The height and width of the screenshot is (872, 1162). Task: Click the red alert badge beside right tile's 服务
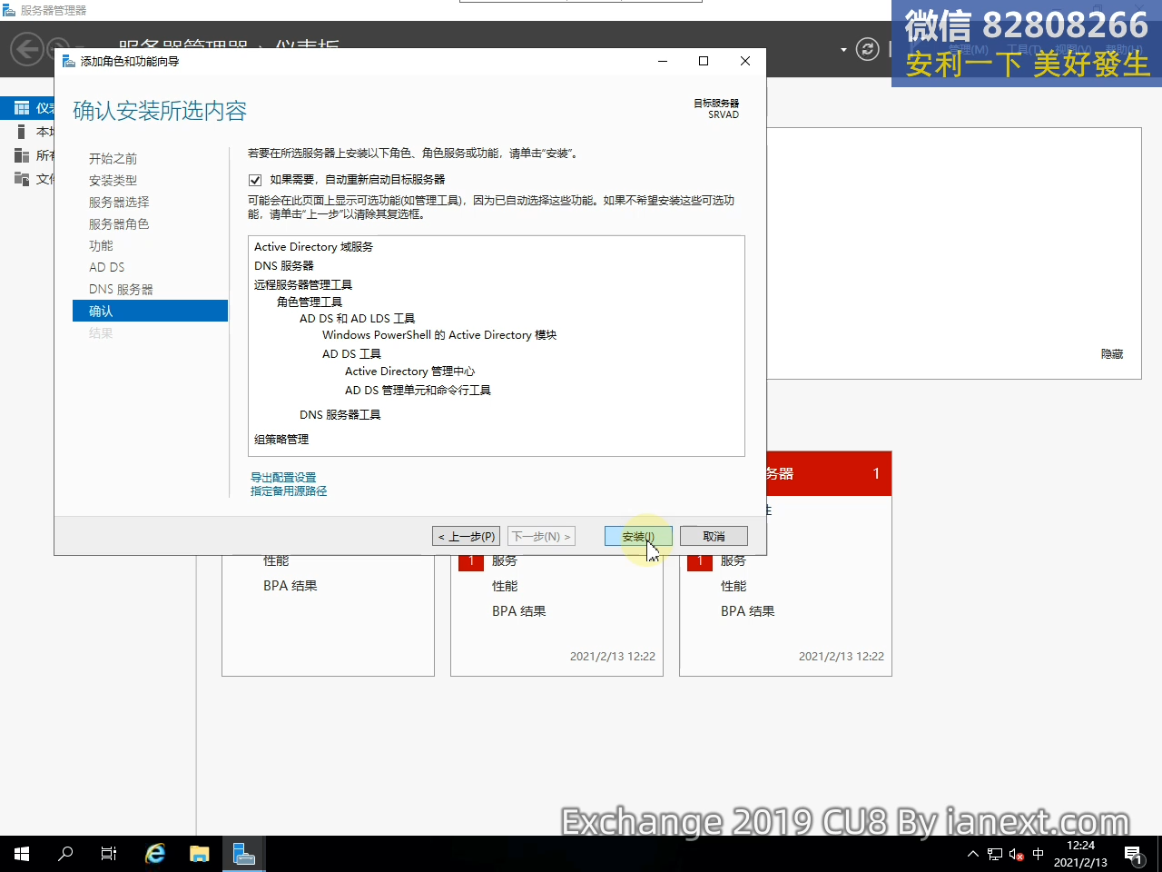click(700, 561)
